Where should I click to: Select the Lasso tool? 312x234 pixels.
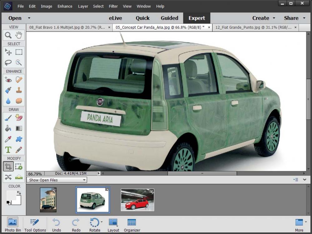point(8,63)
